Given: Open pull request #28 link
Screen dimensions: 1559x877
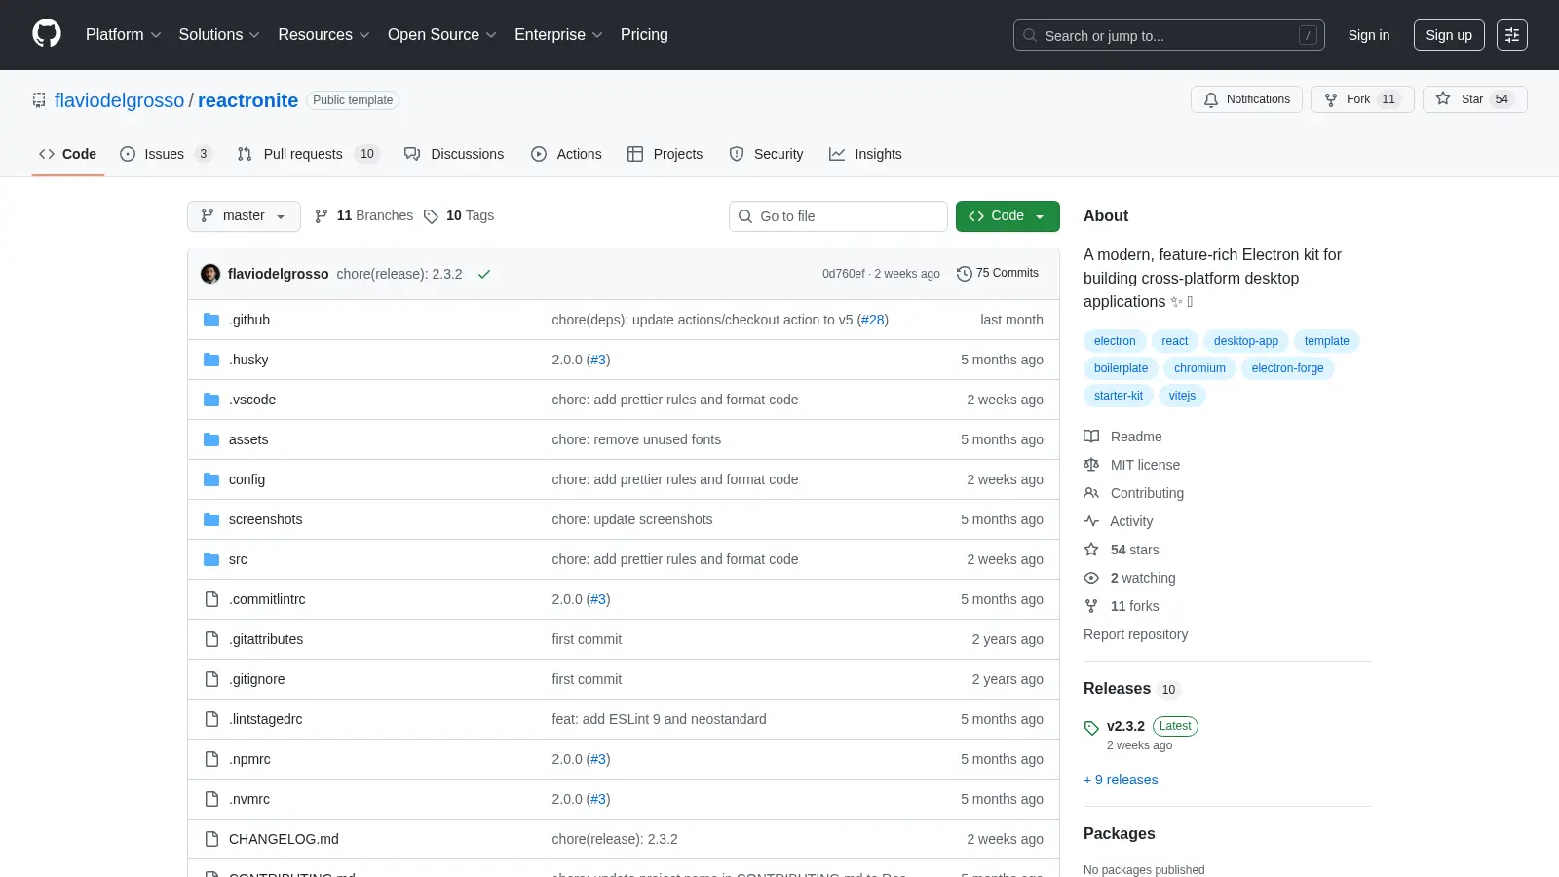Looking at the screenshot, I should tap(873, 320).
